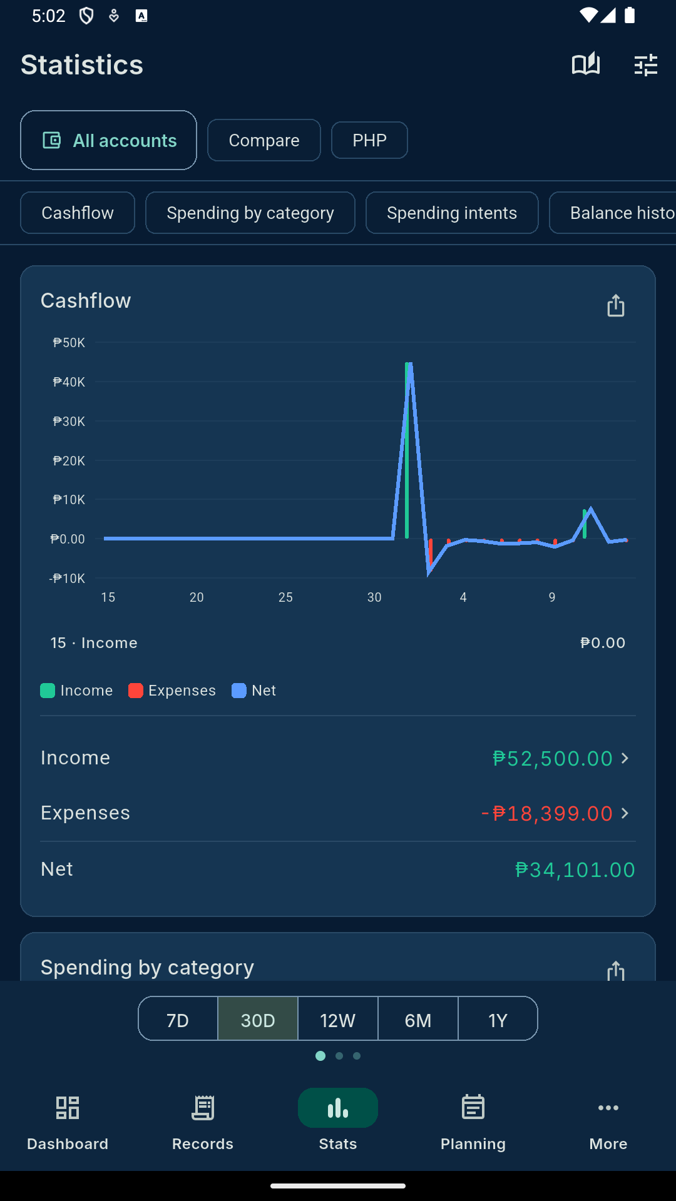Select the 1Y time range

pyautogui.click(x=498, y=1019)
